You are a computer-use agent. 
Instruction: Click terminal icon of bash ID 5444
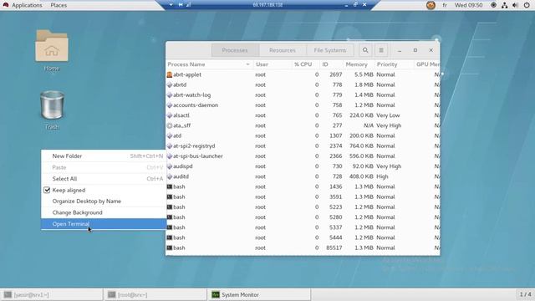click(169, 237)
